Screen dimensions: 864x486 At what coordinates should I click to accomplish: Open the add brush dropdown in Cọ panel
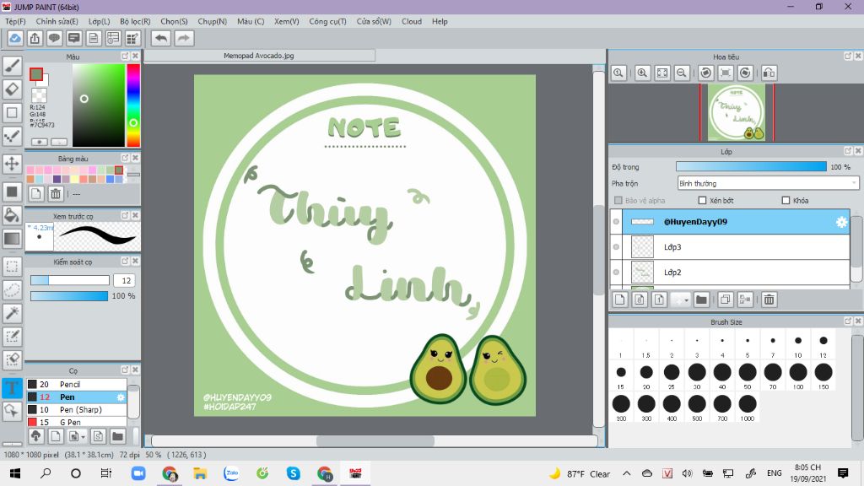(x=75, y=436)
